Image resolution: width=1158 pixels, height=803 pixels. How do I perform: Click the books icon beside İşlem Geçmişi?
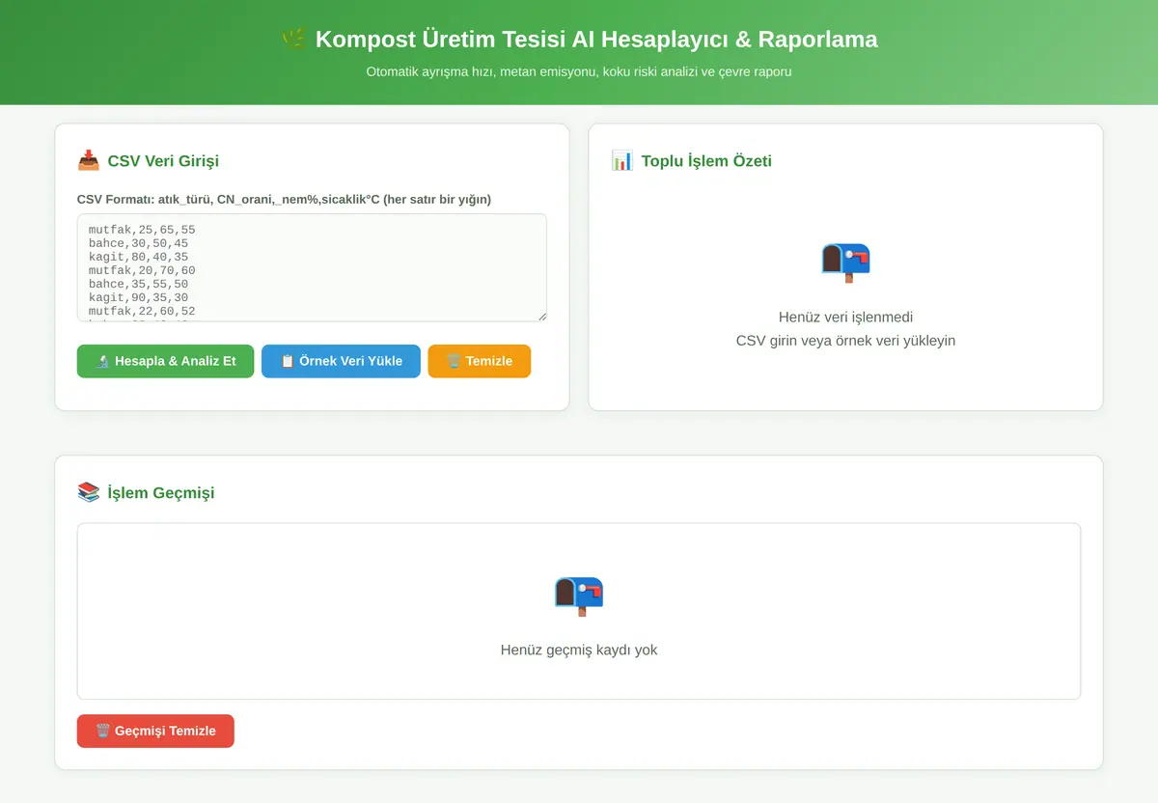pos(88,492)
